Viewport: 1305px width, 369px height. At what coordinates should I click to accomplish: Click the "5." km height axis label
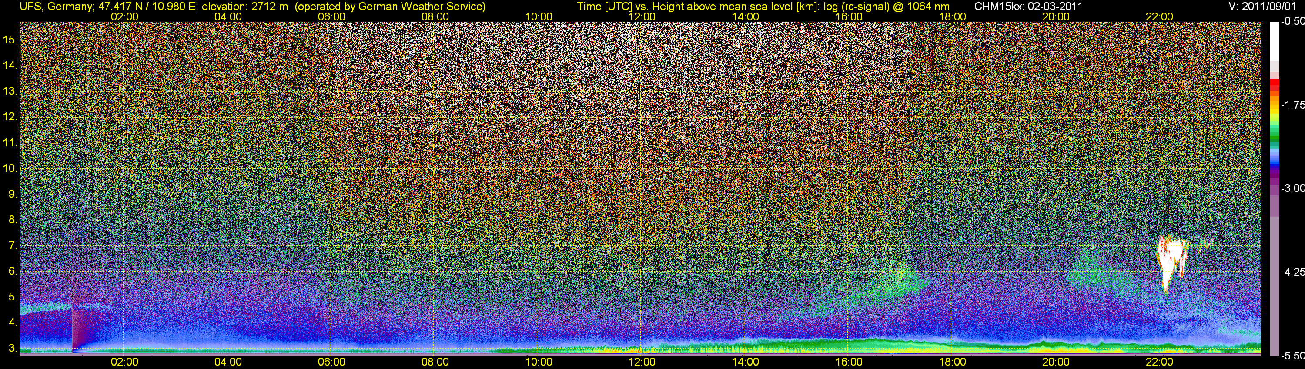13,297
